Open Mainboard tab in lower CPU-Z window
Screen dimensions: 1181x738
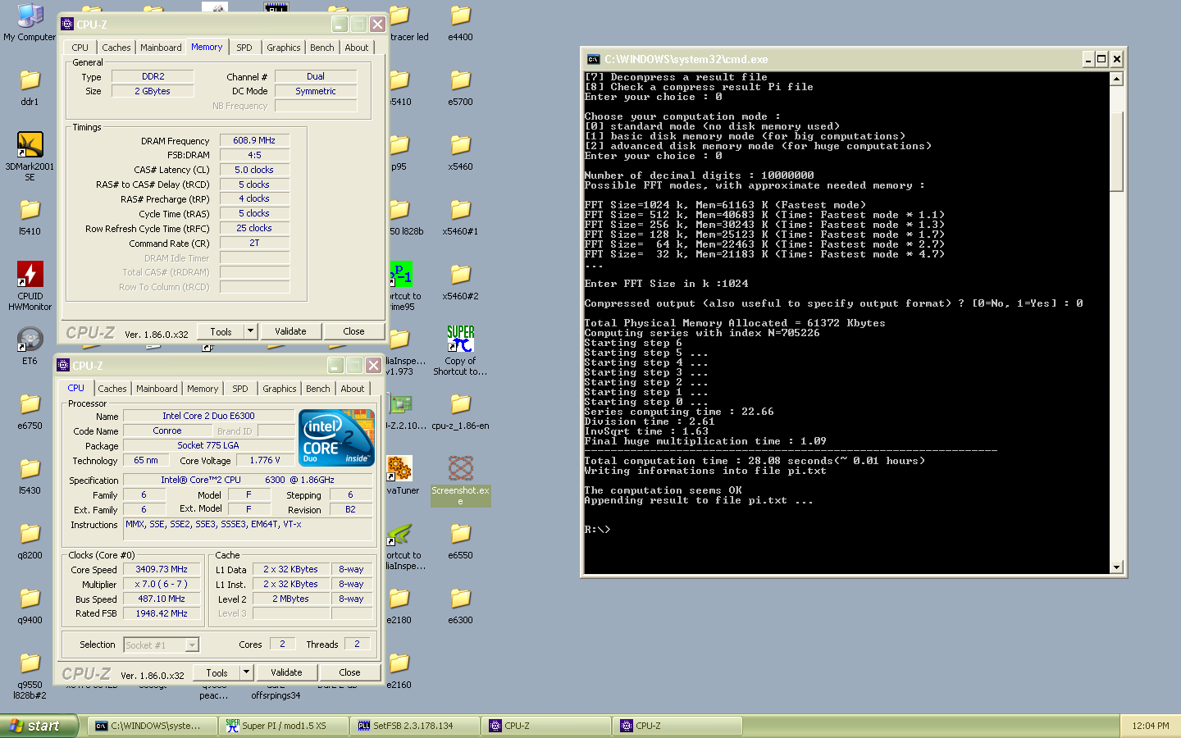[157, 389]
